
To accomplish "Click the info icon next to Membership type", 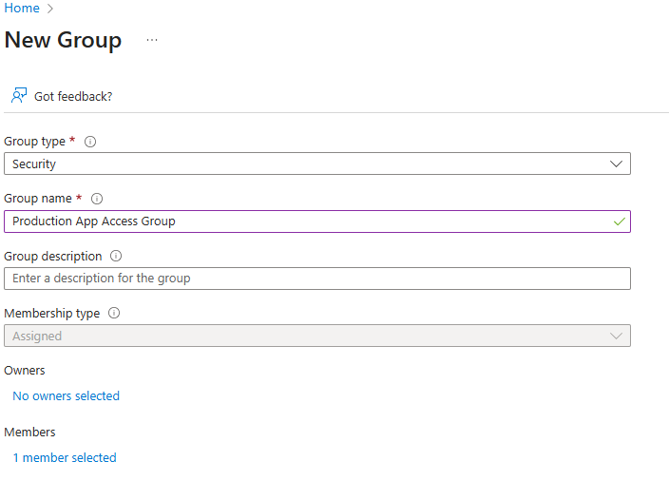I will point(114,313).
